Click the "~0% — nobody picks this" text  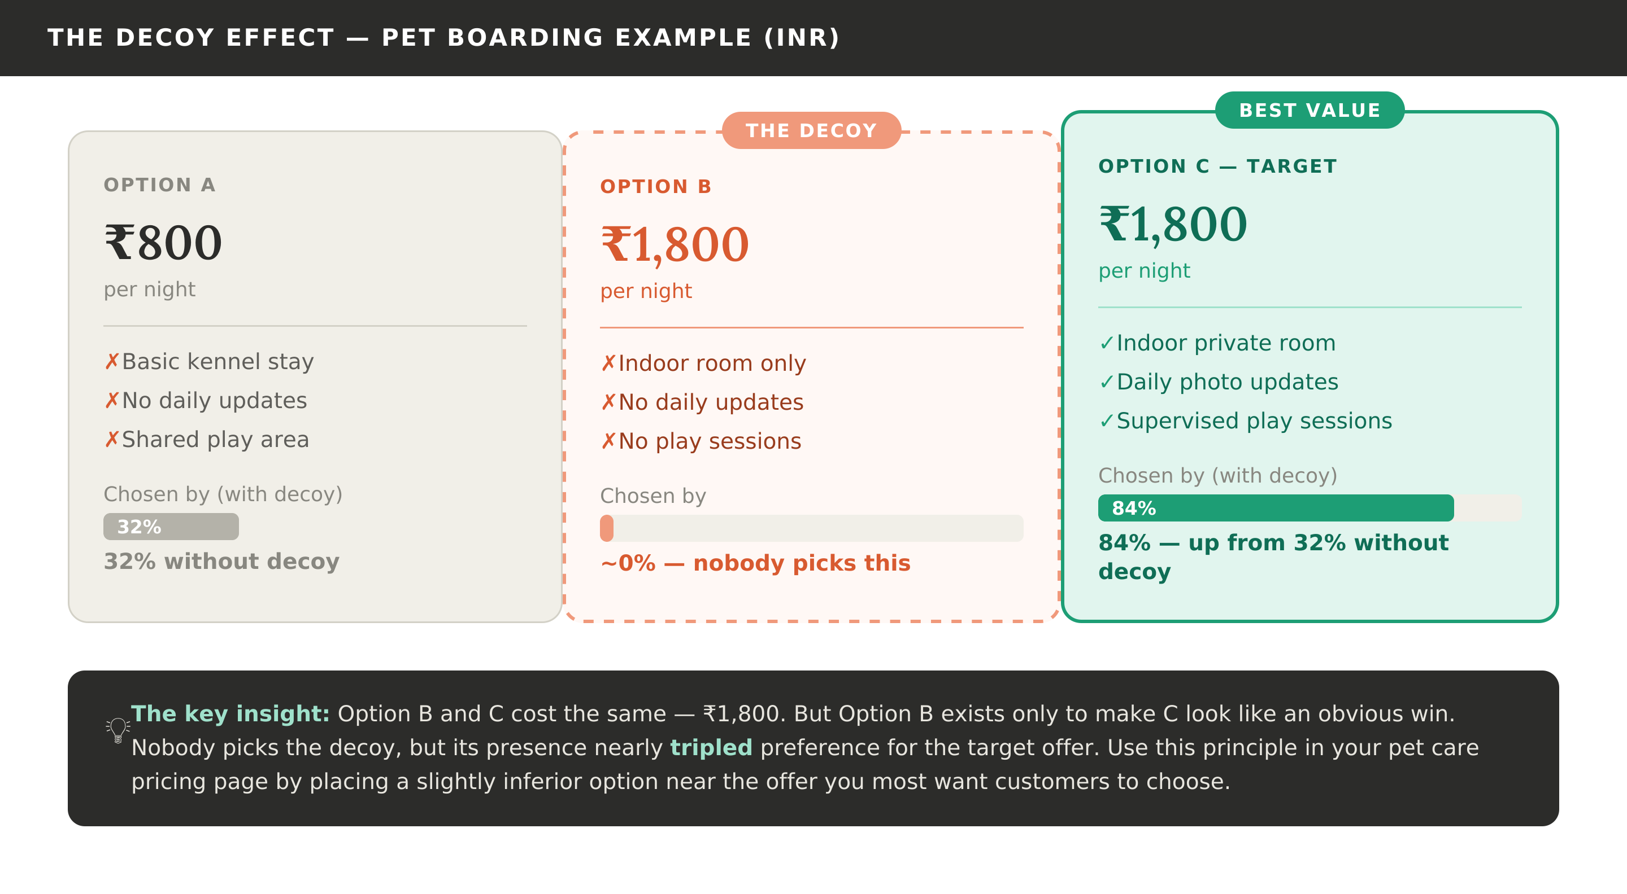click(x=755, y=563)
